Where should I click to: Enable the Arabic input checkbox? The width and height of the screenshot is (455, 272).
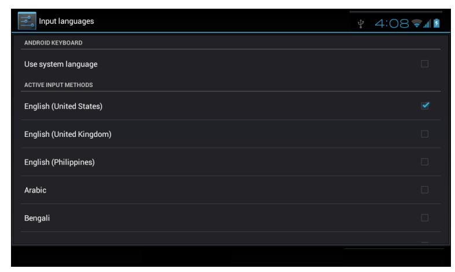pos(424,190)
